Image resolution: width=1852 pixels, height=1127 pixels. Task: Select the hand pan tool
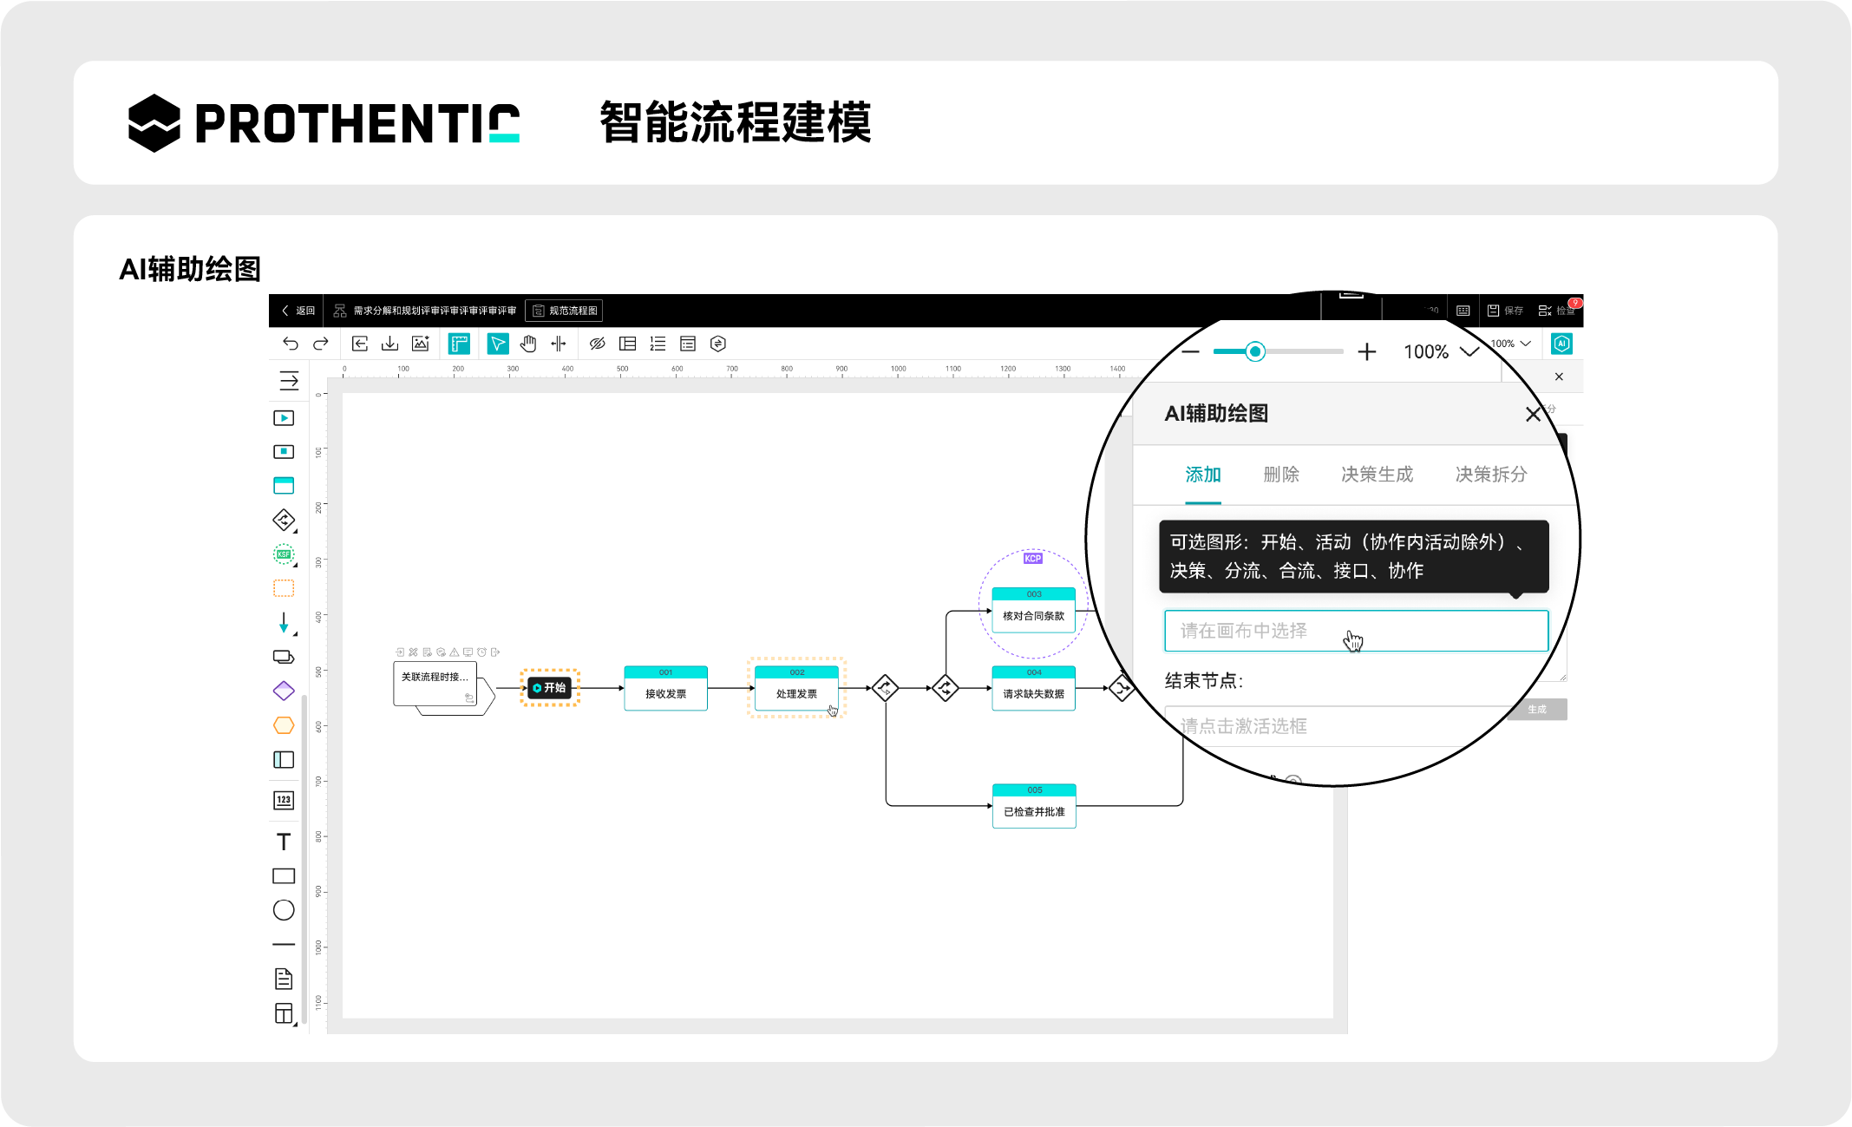(528, 344)
